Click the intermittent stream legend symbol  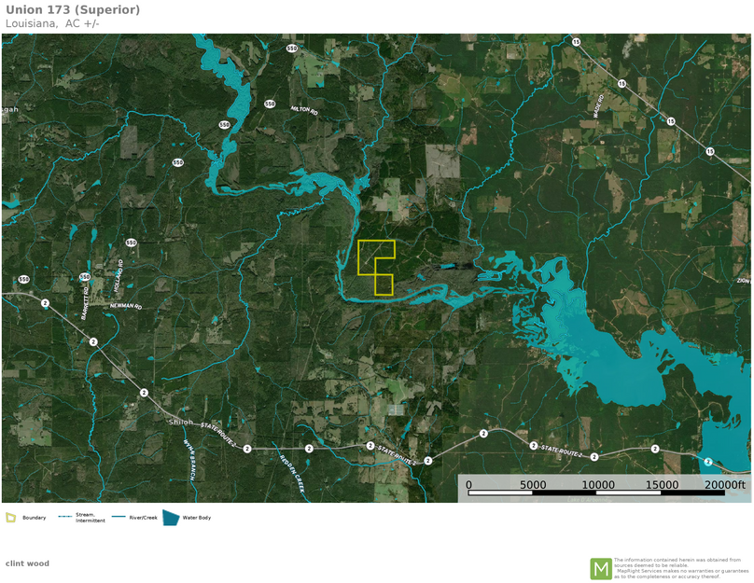pyautogui.click(x=65, y=517)
